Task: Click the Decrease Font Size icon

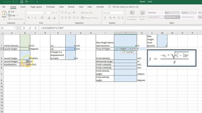Action: point(56,13)
